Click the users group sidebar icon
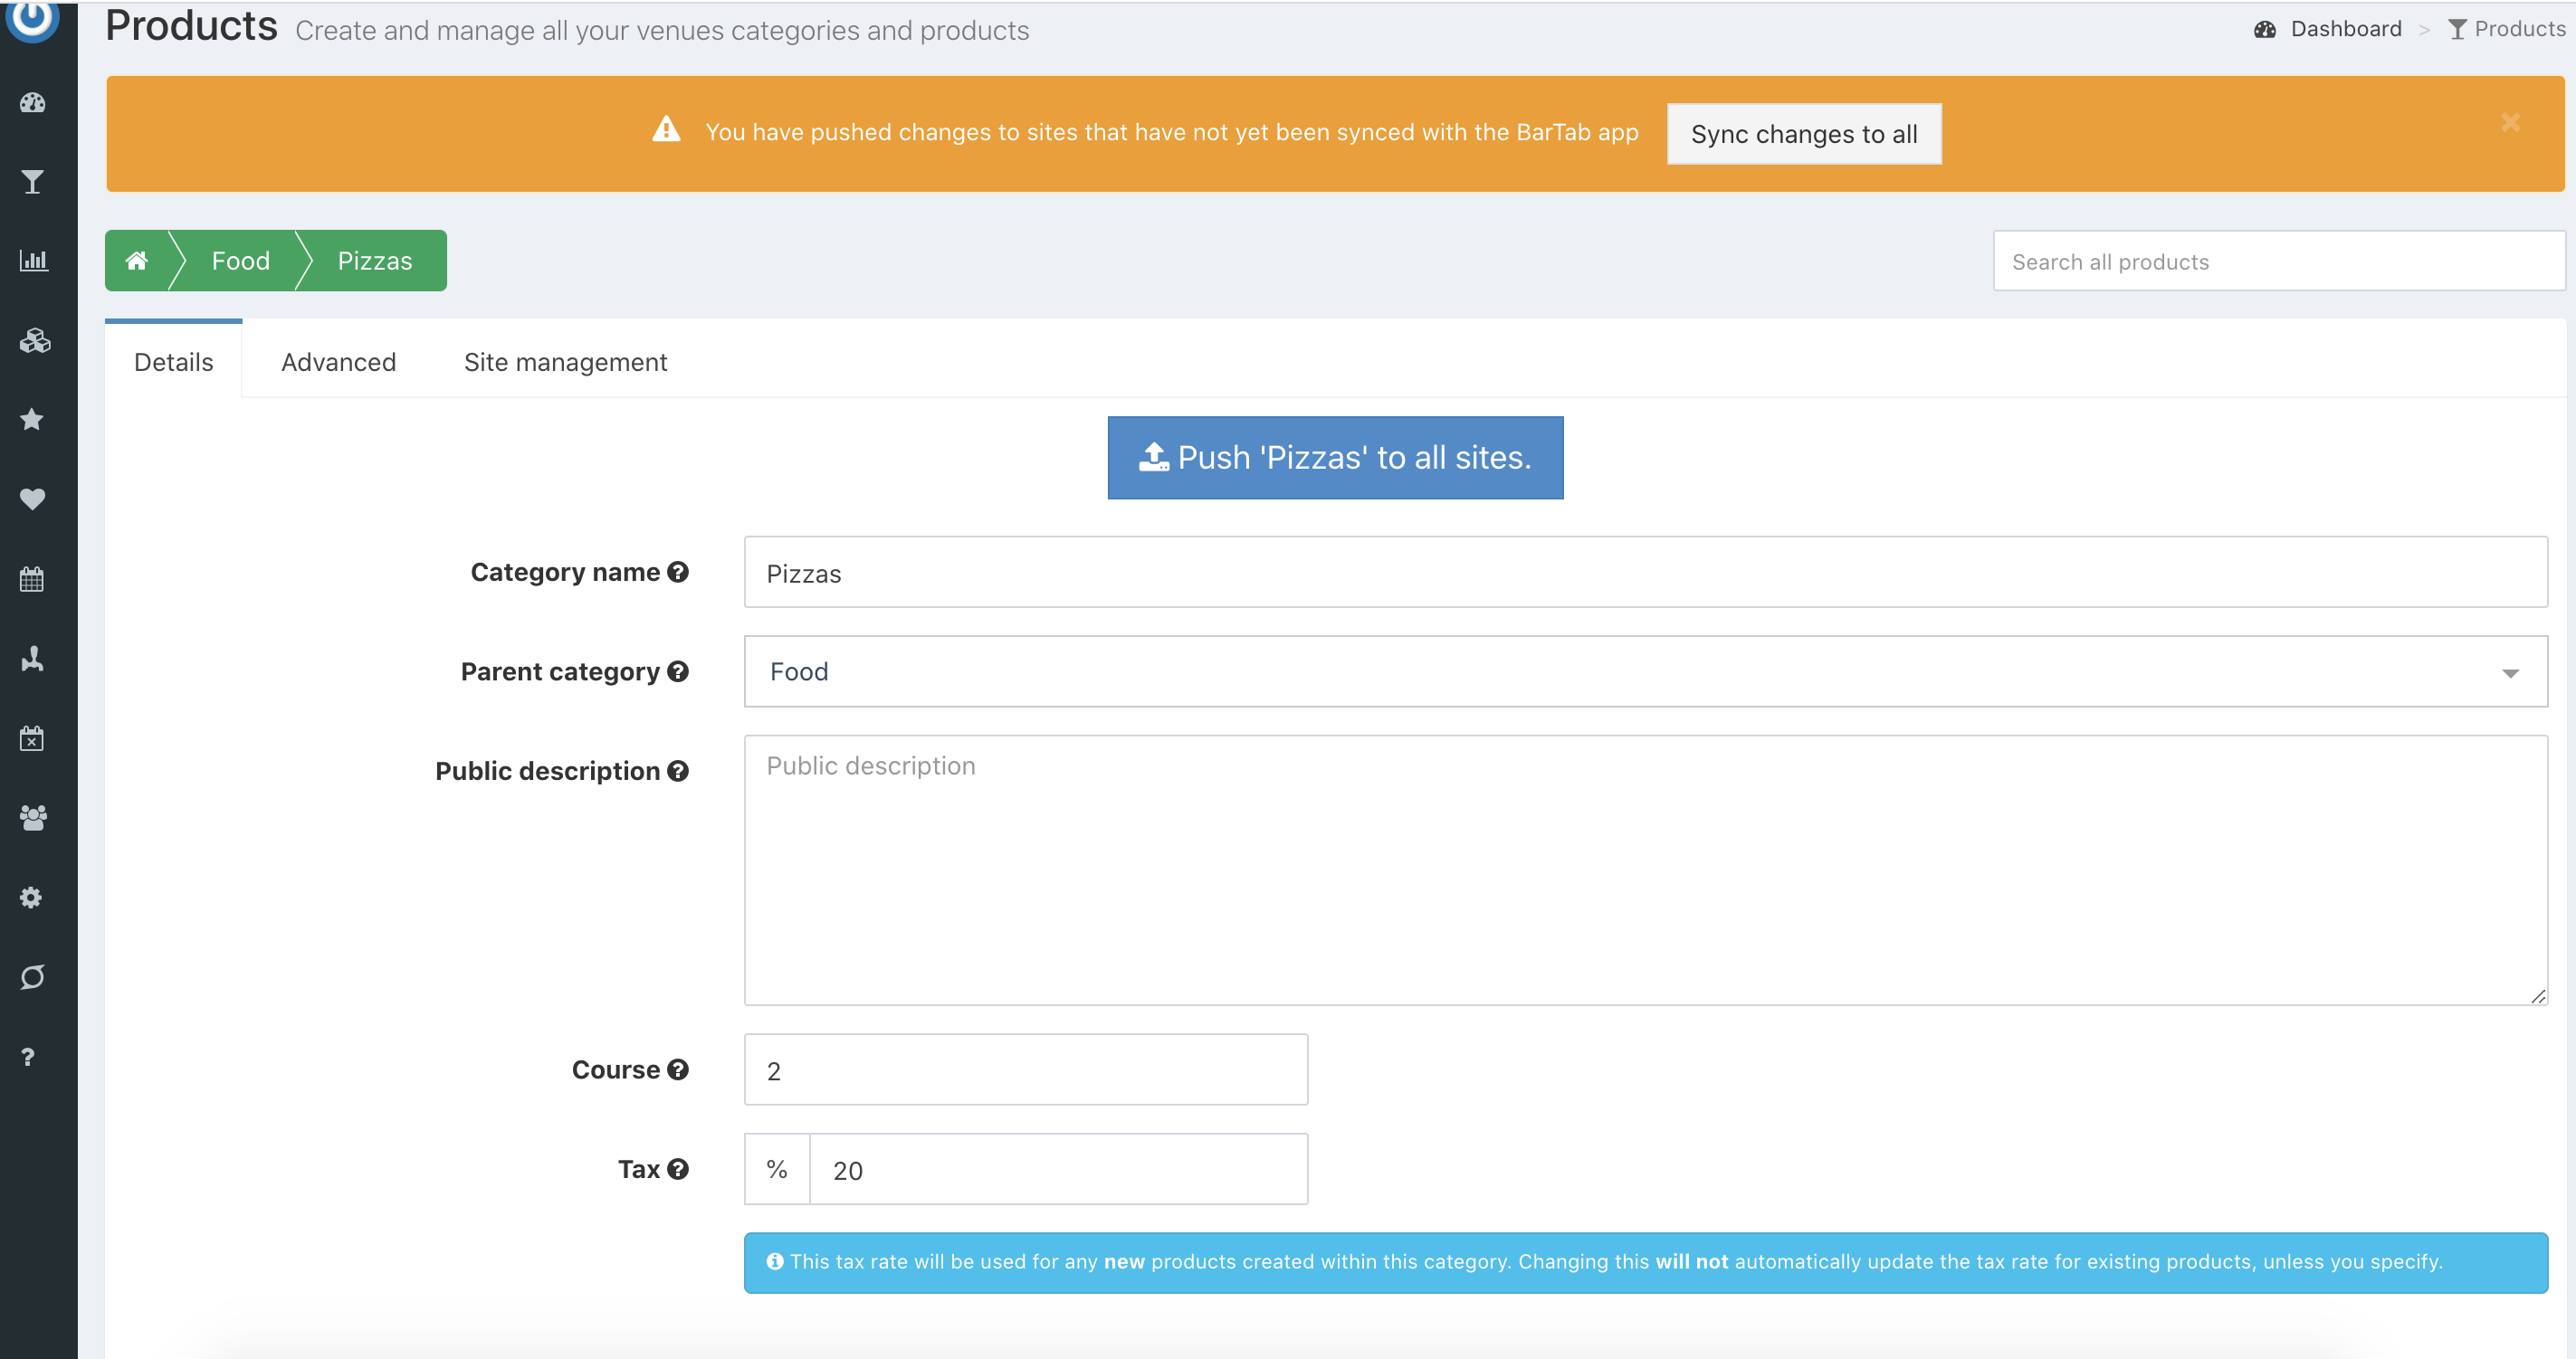The height and width of the screenshot is (1359, 2576). tap(33, 817)
